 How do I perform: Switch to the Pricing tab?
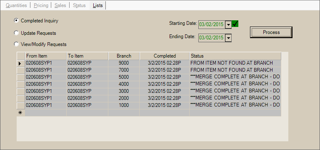[x=41, y=5]
